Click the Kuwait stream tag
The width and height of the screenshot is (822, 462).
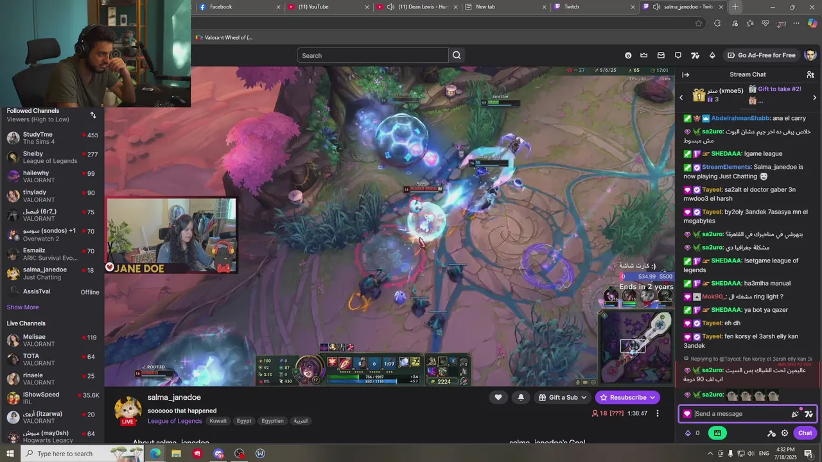tap(218, 421)
